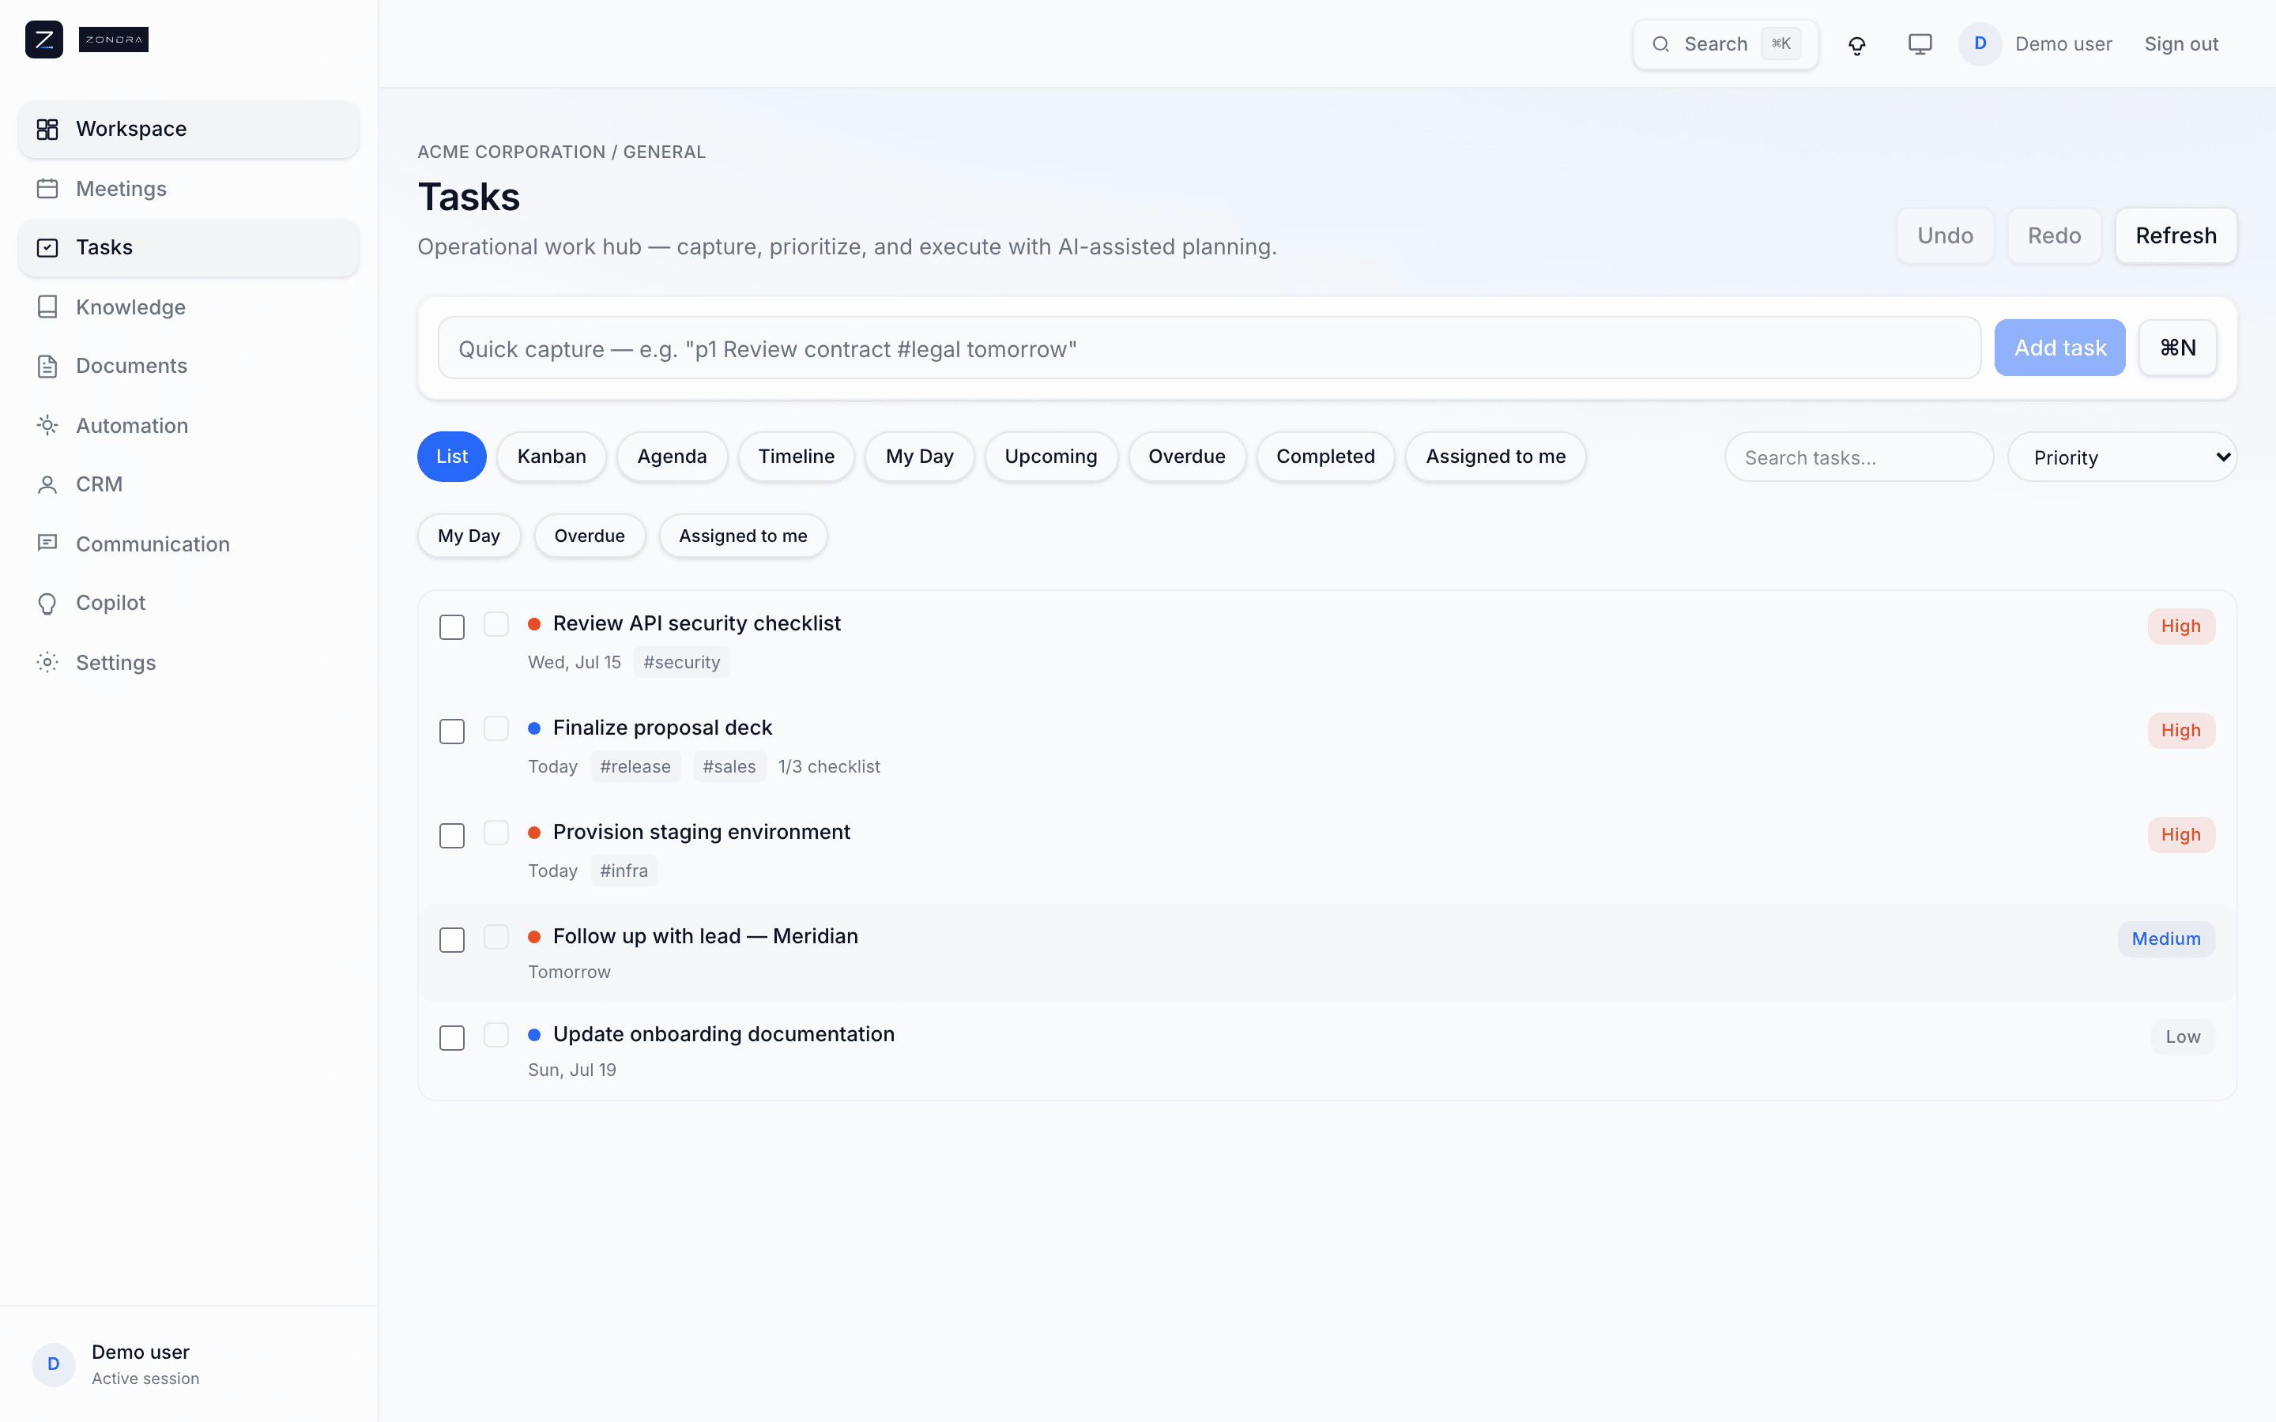This screenshot has width=2276, height=1422.
Task: Click status dot on Update onboarding documentation
Action: tap(534, 1035)
